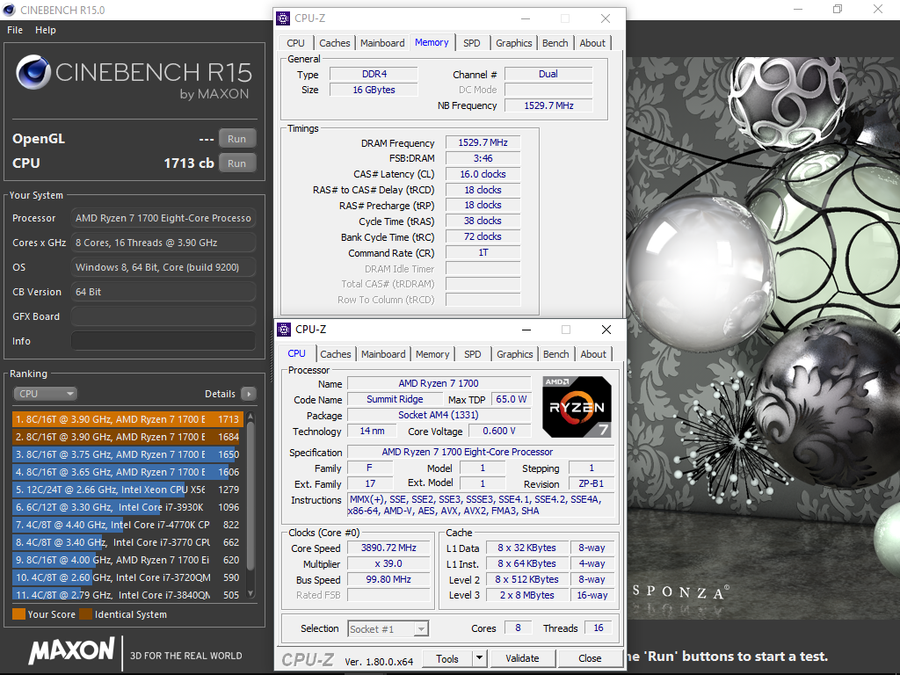This screenshot has width=900, height=675.
Task: Click the GFX Board info field
Action: point(163,316)
